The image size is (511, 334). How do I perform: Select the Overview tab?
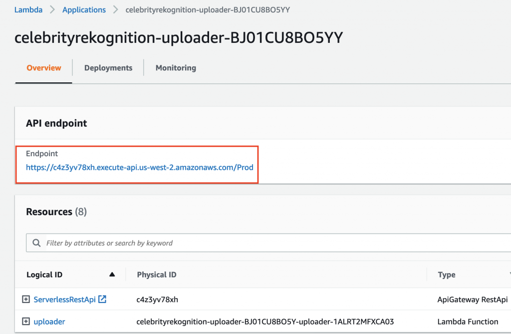click(43, 67)
